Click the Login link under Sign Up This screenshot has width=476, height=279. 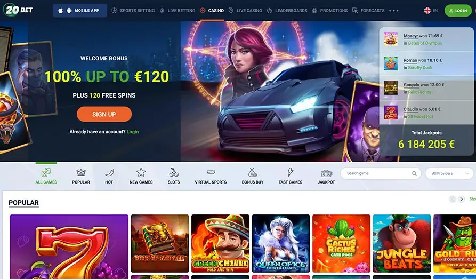point(133,132)
